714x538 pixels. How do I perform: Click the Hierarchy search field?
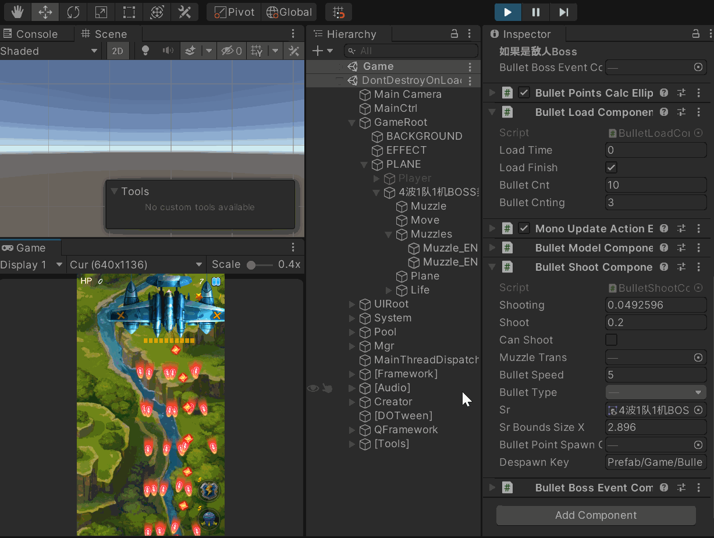[411, 51]
